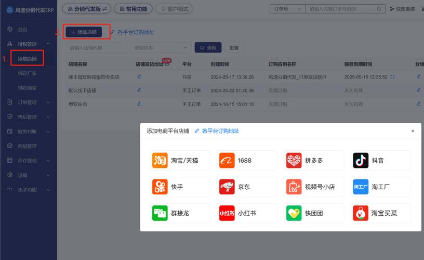Viewport: 424px width, 260px height.
Task: Open the 授权状态 dropdown
Action: (161, 48)
